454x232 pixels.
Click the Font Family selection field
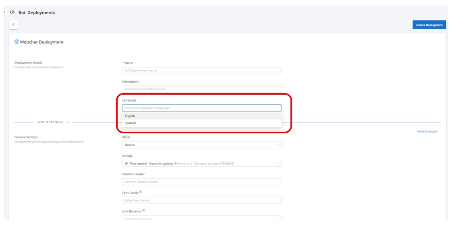point(201,201)
